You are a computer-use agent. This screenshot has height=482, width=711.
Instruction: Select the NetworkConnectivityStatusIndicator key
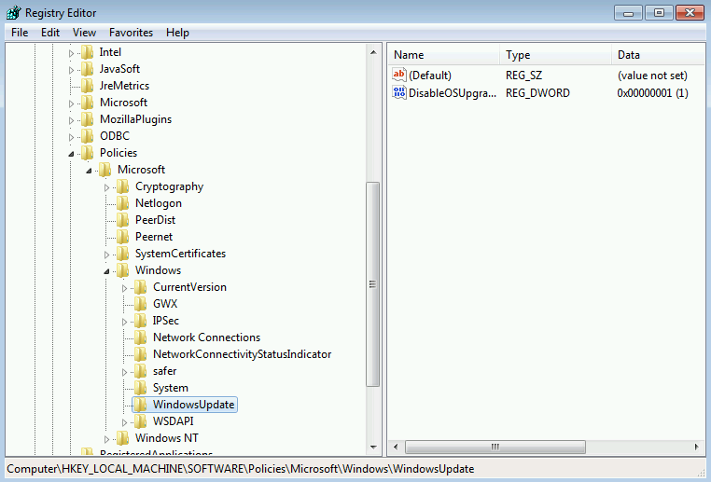(x=242, y=354)
